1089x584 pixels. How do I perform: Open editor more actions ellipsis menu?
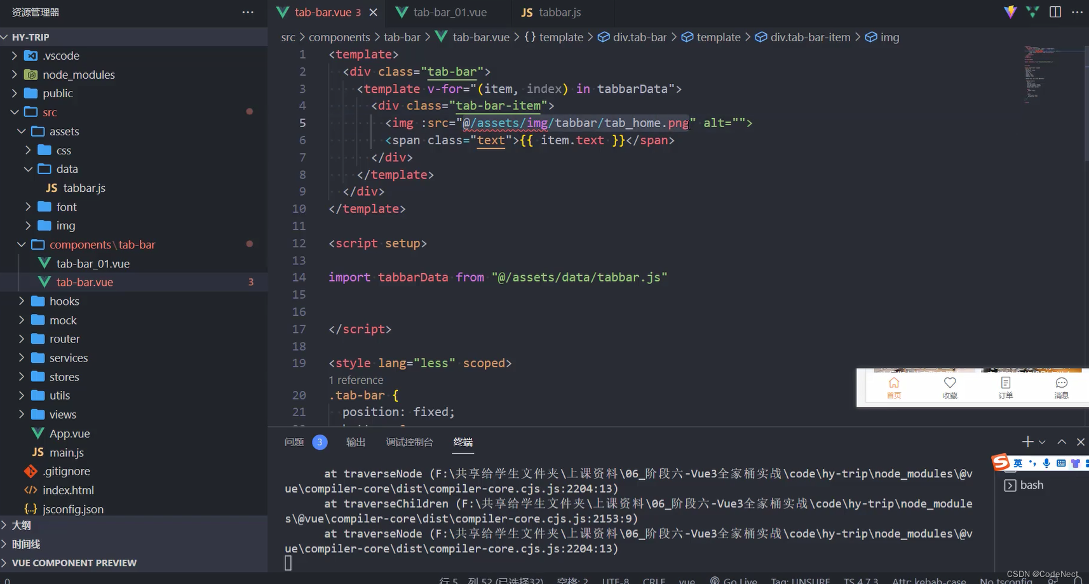click(x=1077, y=12)
